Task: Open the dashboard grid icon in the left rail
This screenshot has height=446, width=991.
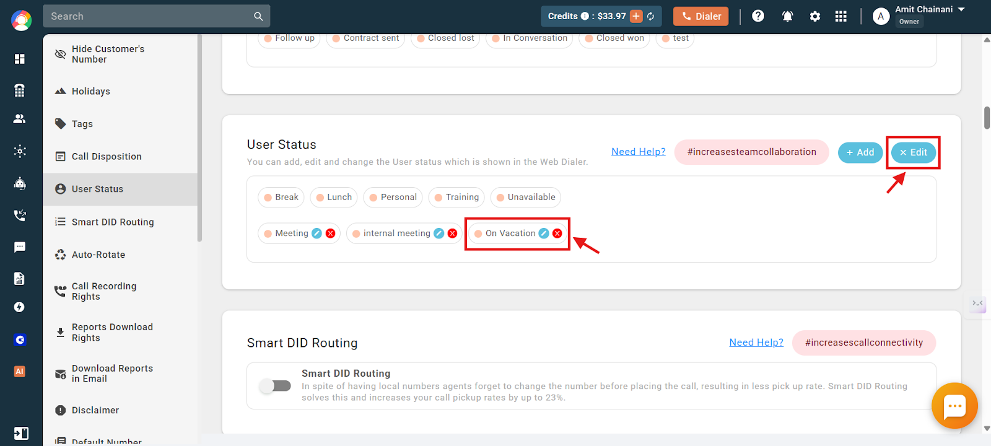Action: 20,59
